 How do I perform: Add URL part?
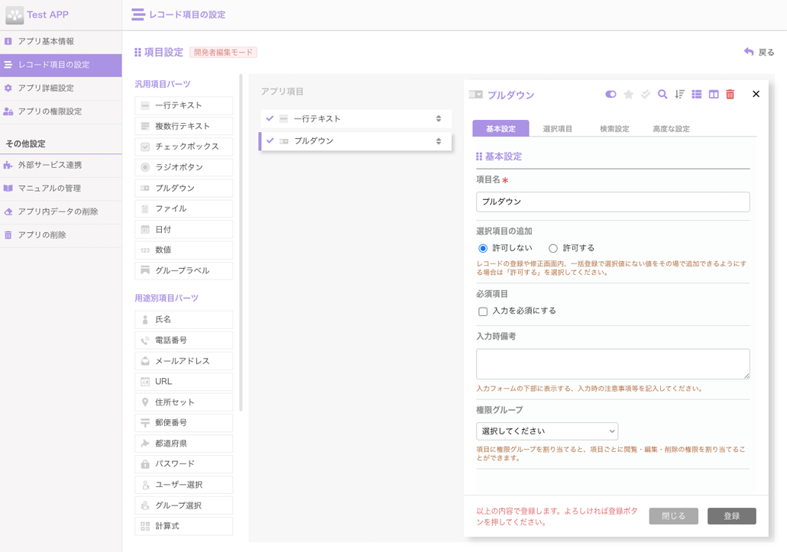click(183, 382)
